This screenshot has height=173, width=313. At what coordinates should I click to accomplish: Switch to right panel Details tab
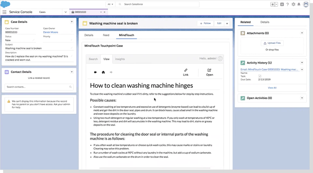pos(265,22)
